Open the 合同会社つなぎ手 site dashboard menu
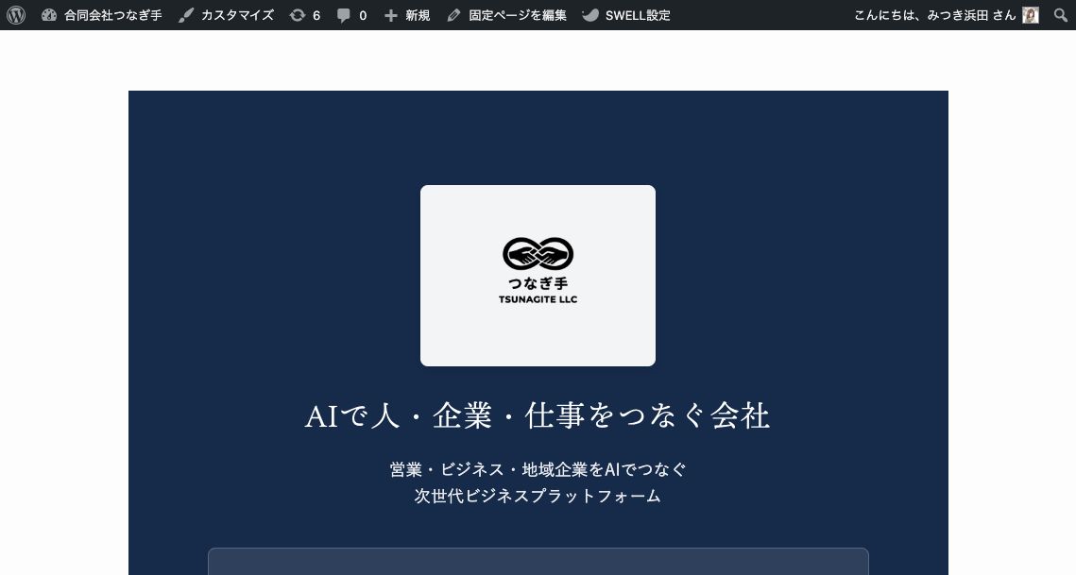This screenshot has height=575, width=1076. (102, 15)
